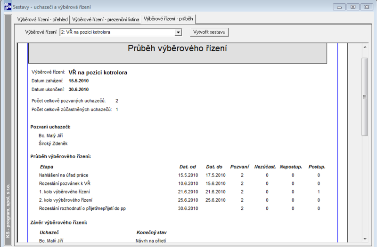The image size is (377, 247).
Task: Click 'Rozeslání rozhodnutí o přijetí/nepřijetí do pp' row
Action: (x=180, y=208)
